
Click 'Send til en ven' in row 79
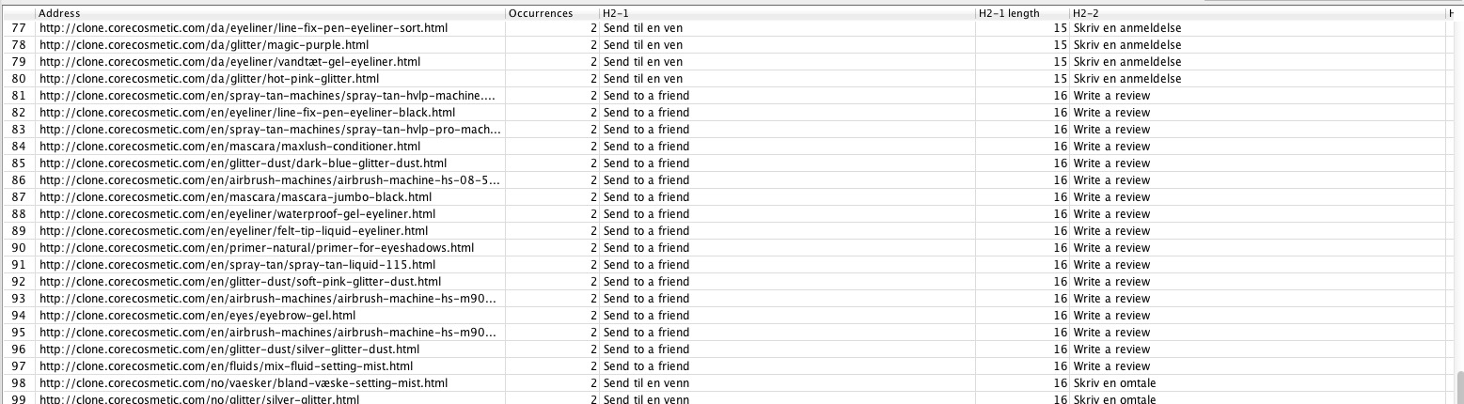coord(643,62)
